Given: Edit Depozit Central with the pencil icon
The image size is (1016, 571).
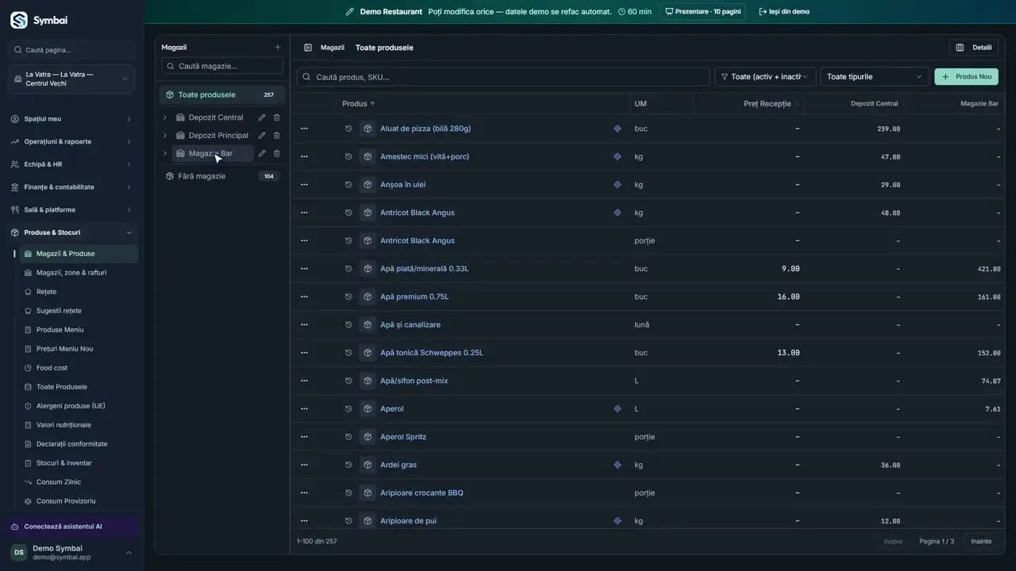Looking at the screenshot, I should (x=262, y=117).
